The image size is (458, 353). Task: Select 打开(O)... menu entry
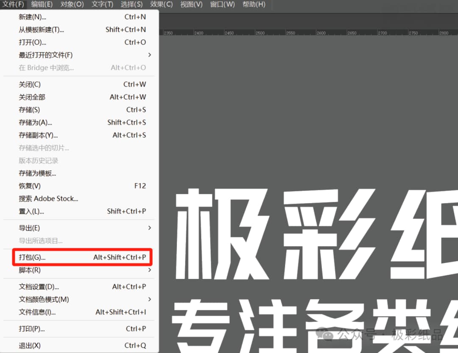79,42
